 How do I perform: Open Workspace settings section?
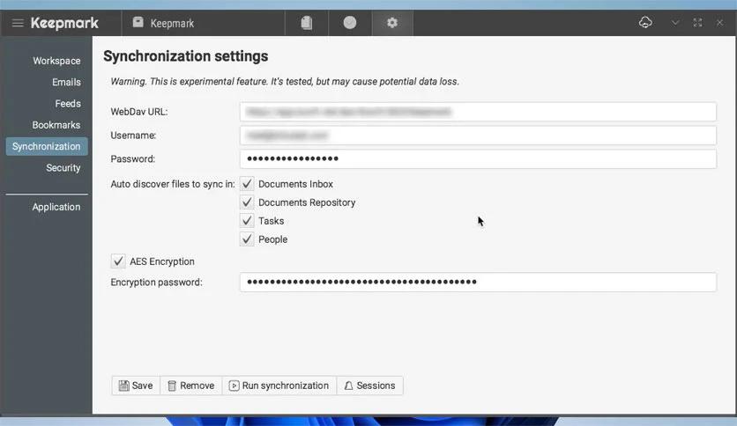click(56, 61)
